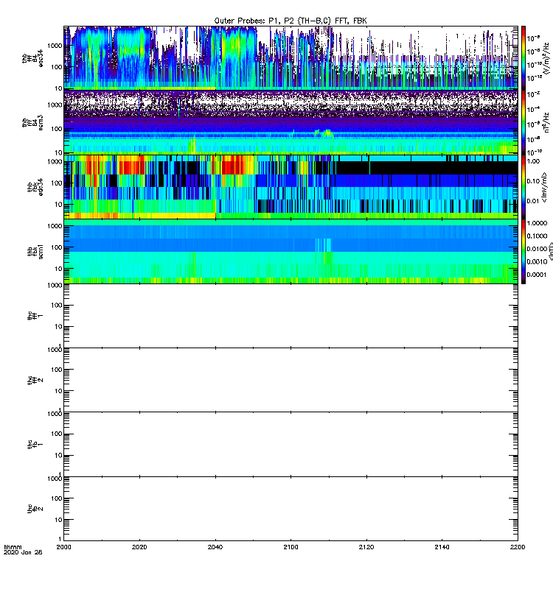Click the empty thc fff 1 plot panel

(291, 316)
